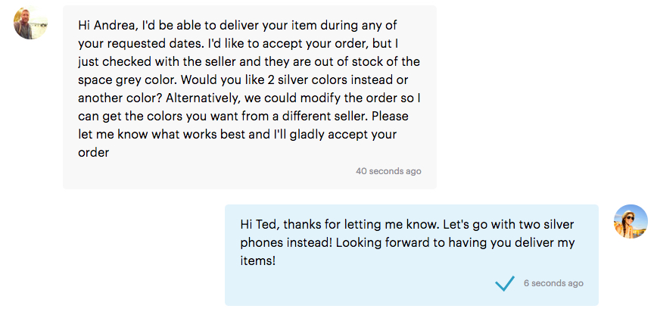
Task: Click the blue delivered checkmark icon
Action: tap(505, 283)
